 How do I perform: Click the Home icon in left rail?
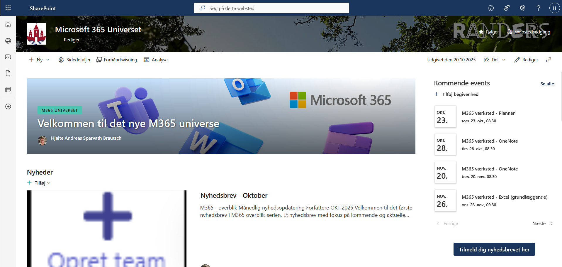(8, 24)
